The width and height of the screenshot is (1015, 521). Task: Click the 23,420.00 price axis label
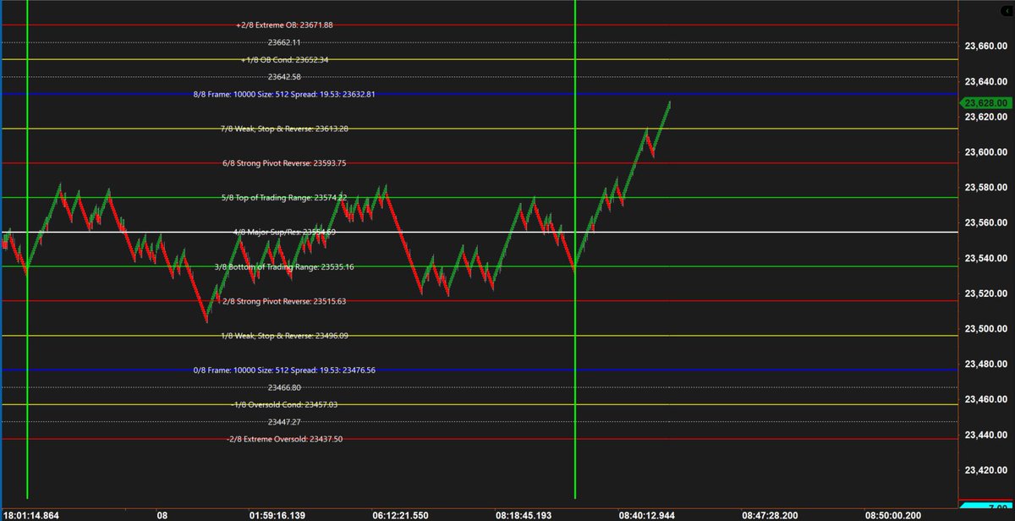[x=985, y=470]
